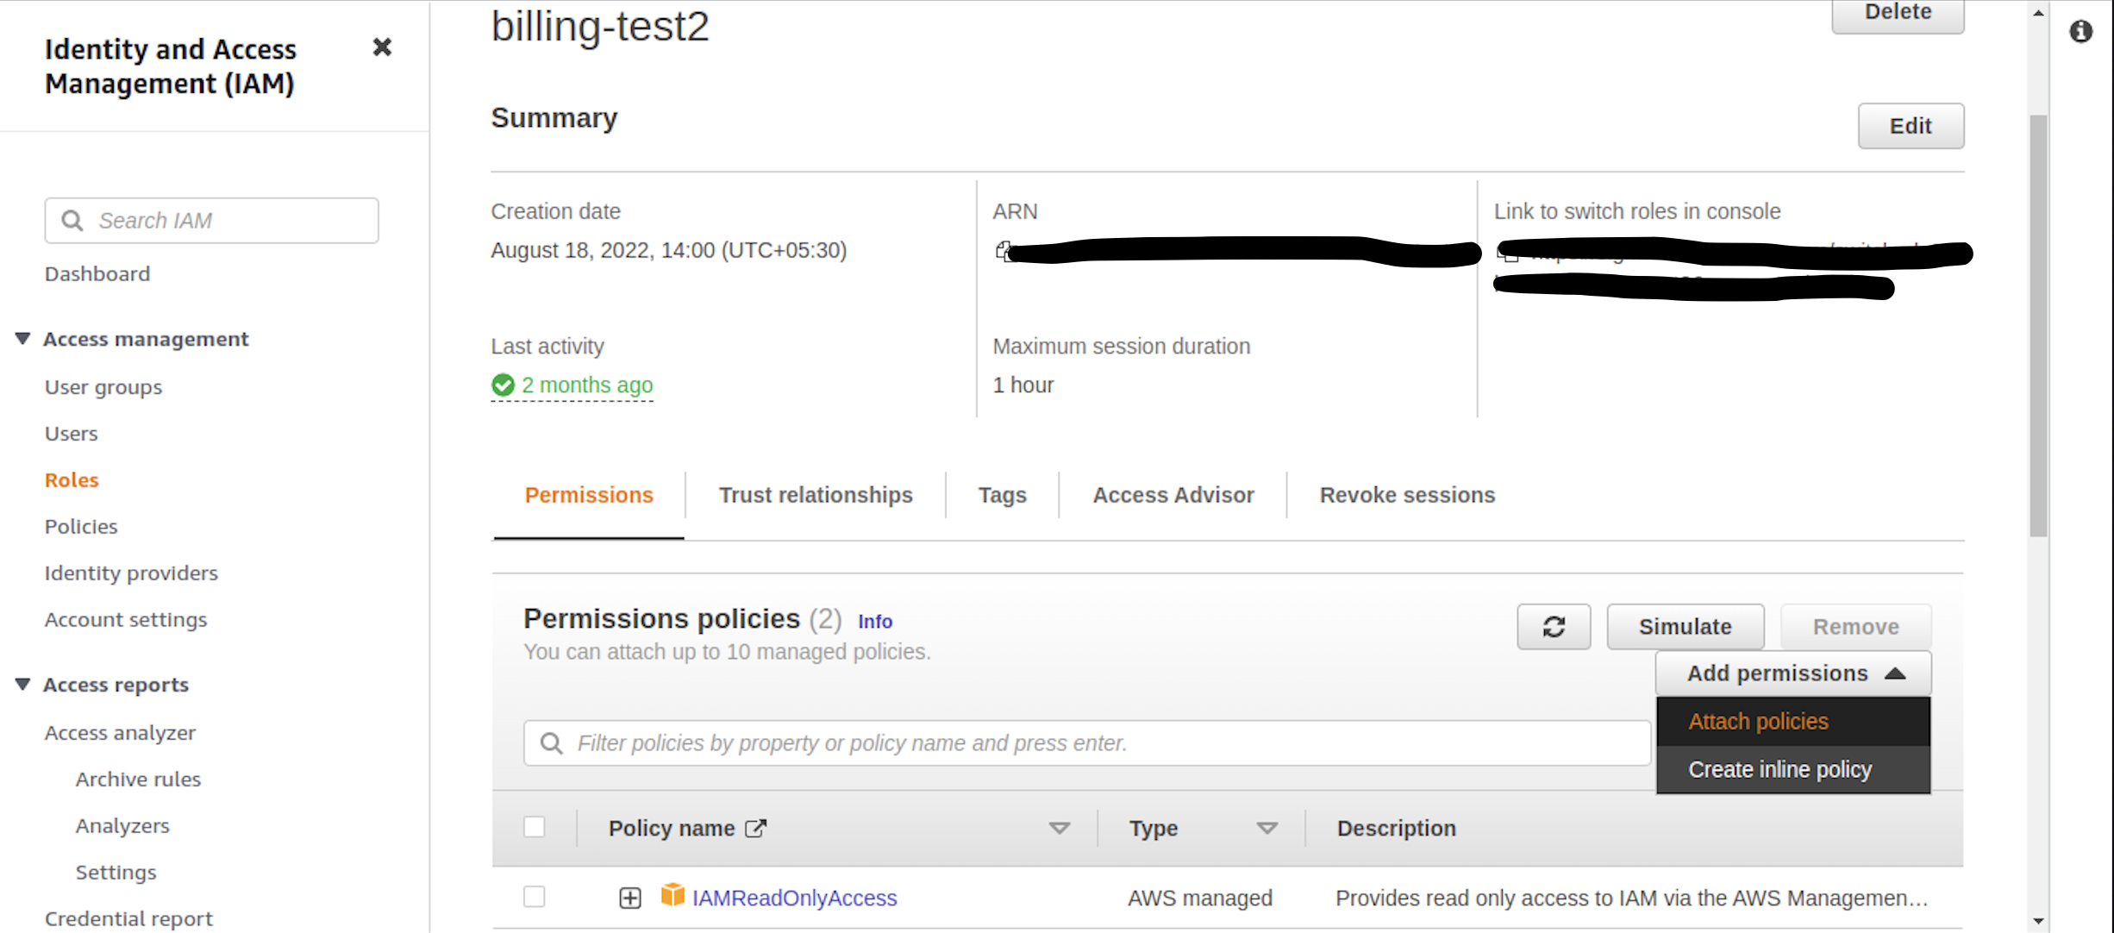Open the IAMReadOnlyAccess policy link
Image resolution: width=2114 pixels, height=933 pixels.
point(794,899)
